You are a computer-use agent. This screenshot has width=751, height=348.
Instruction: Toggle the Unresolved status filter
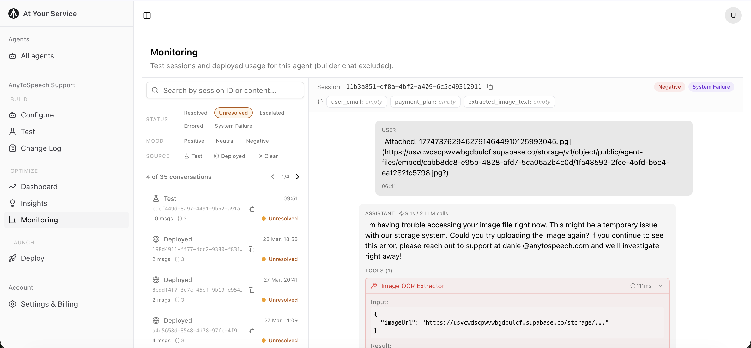[233, 113]
